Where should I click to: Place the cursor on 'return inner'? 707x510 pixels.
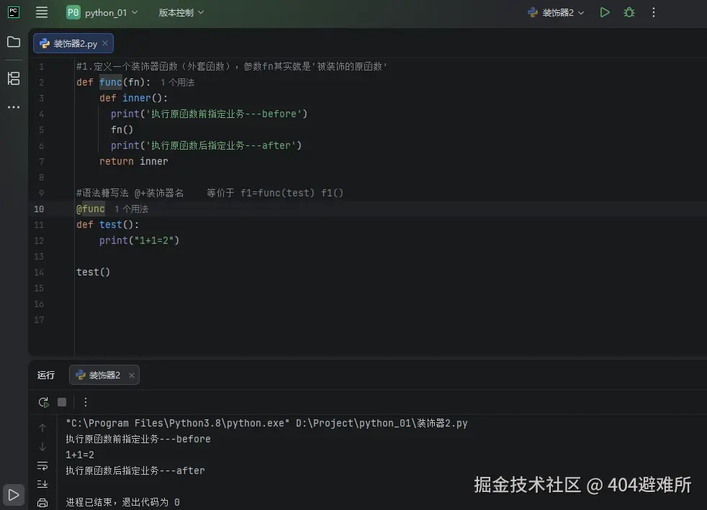(133, 161)
